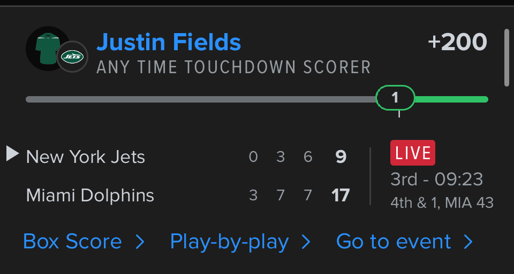Click the chevron after Go to event
Screen dimensions: 514x274
(x=468, y=242)
